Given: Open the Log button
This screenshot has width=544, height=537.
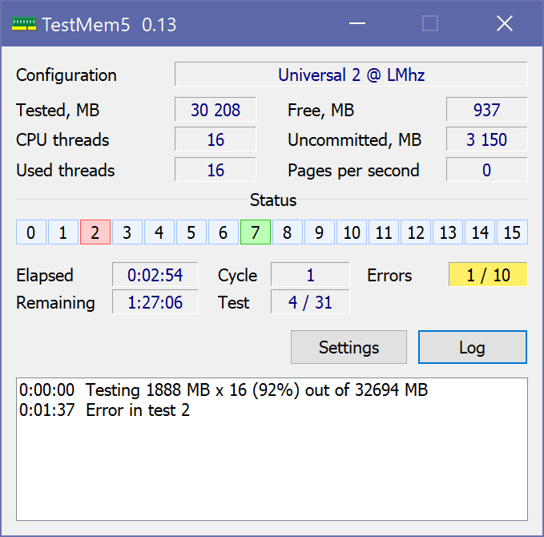Looking at the screenshot, I should [x=472, y=347].
